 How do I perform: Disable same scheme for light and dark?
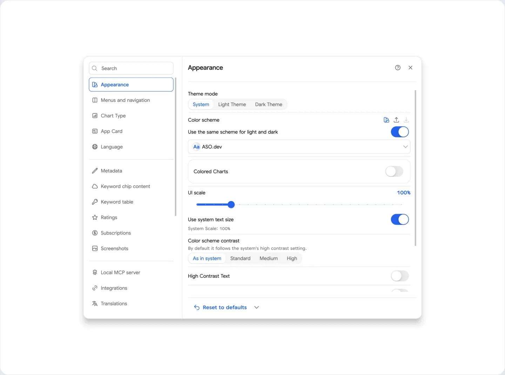pyautogui.click(x=400, y=132)
